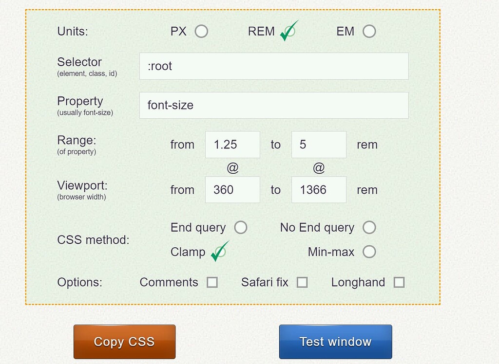Image resolution: width=499 pixels, height=364 pixels.
Task: Select the Min-max CSS method
Action: coord(369,252)
